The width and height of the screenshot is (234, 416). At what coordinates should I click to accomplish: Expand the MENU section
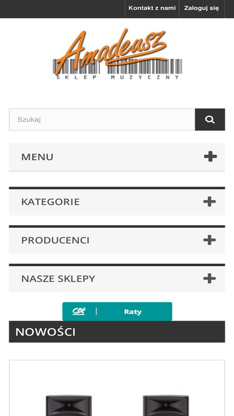[x=117, y=157]
